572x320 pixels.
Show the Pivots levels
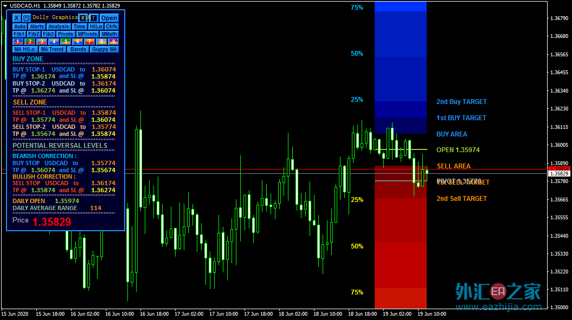pos(65,34)
